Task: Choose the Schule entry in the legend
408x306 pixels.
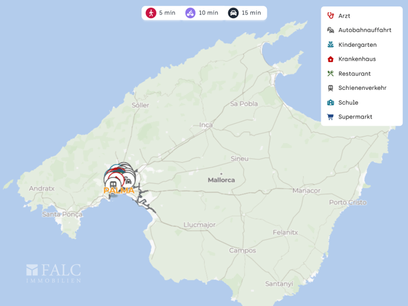Action: [x=348, y=103]
